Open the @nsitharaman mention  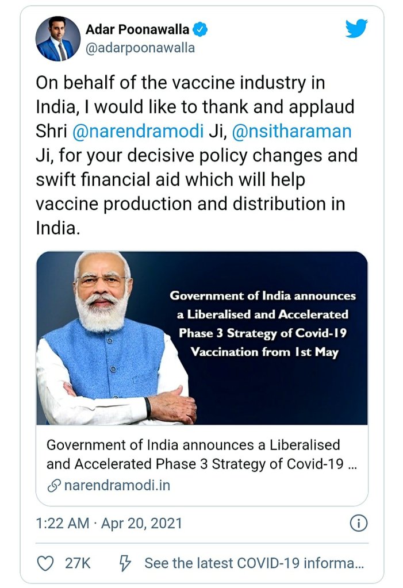pyautogui.click(x=291, y=131)
